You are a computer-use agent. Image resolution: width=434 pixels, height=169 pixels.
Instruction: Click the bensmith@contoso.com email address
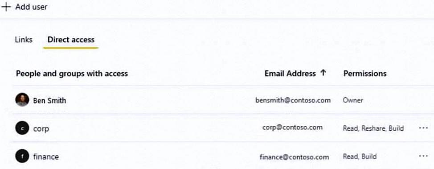(293, 100)
